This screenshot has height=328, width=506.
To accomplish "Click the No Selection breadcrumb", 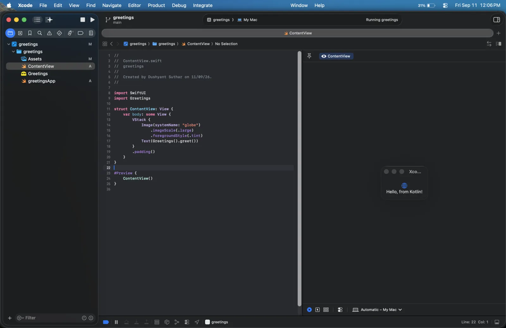I will click(226, 44).
